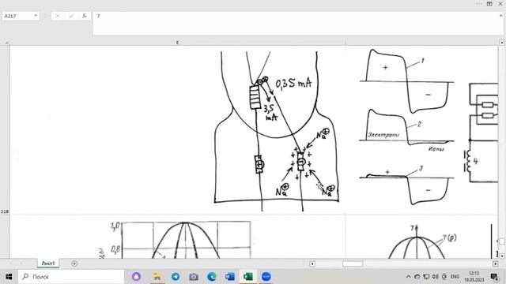
Task: Click the horizontal scrollbar left arrow
Action: coord(312,263)
